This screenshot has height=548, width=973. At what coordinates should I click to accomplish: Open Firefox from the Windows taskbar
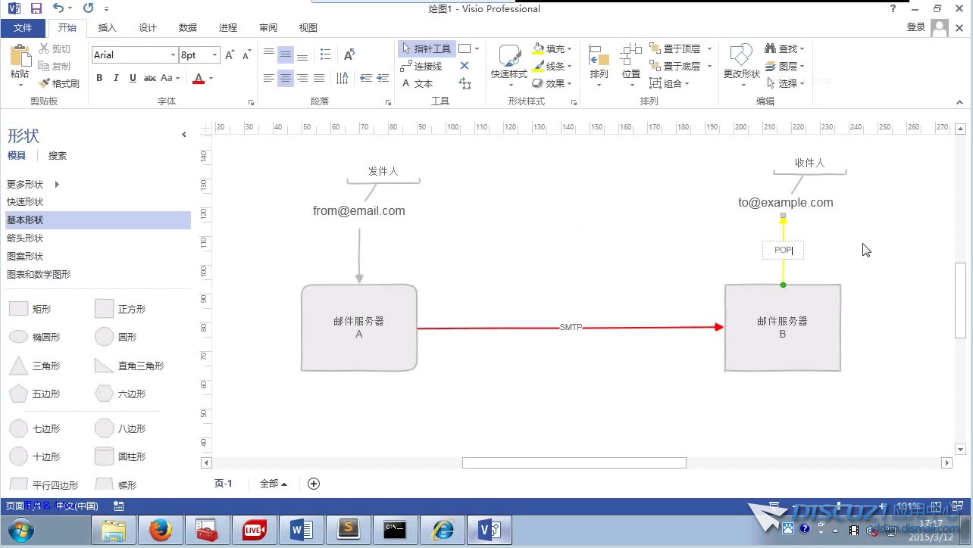pyautogui.click(x=160, y=531)
